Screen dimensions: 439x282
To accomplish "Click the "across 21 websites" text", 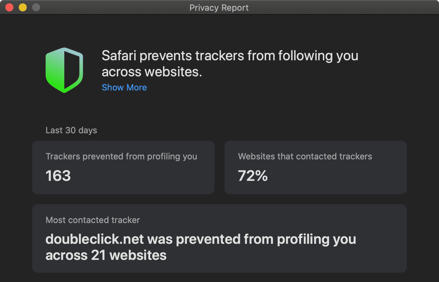I will coord(106,255).
